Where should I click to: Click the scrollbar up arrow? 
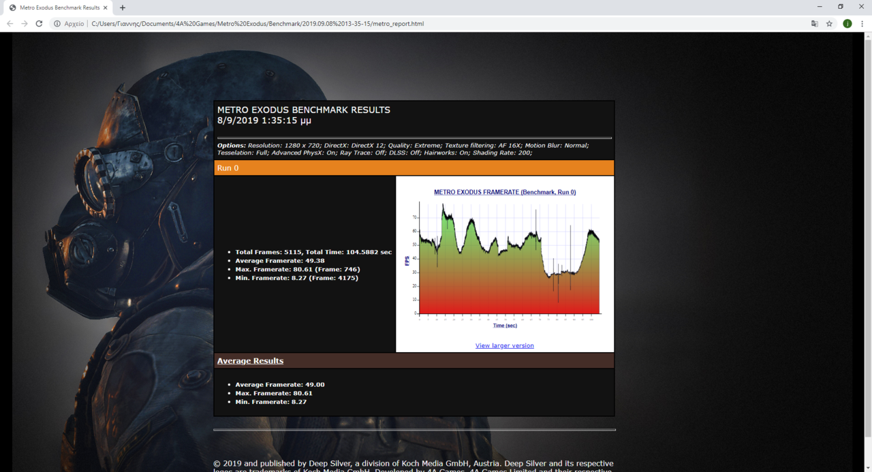[867, 36]
